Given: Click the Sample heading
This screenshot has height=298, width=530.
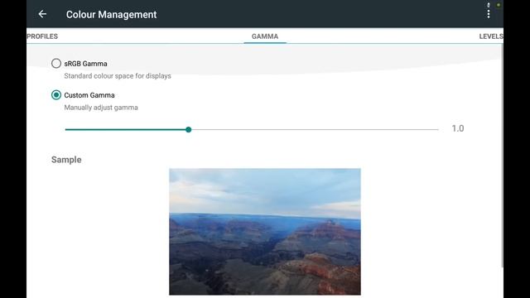Looking at the screenshot, I should tap(66, 160).
